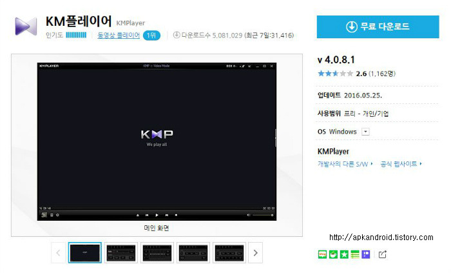The height and width of the screenshot is (273, 451).
Task: Open the video player category link
Action: [119, 35]
